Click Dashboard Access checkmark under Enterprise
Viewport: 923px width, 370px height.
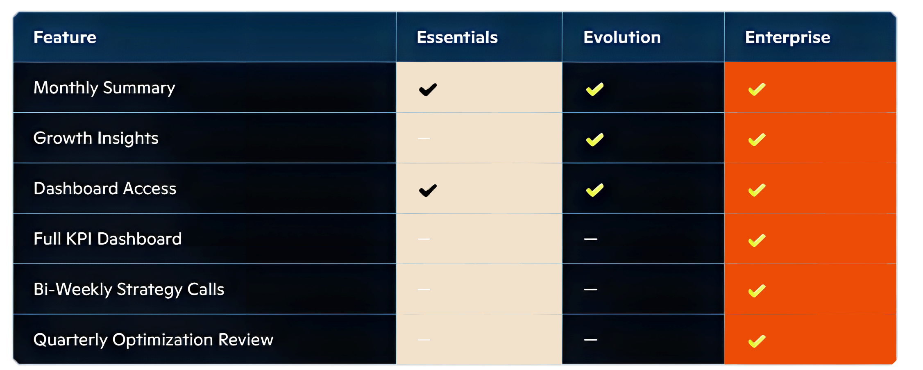[757, 190]
